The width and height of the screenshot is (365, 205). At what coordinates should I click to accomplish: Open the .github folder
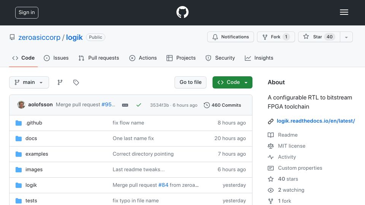pyautogui.click(x=34, y=123)
